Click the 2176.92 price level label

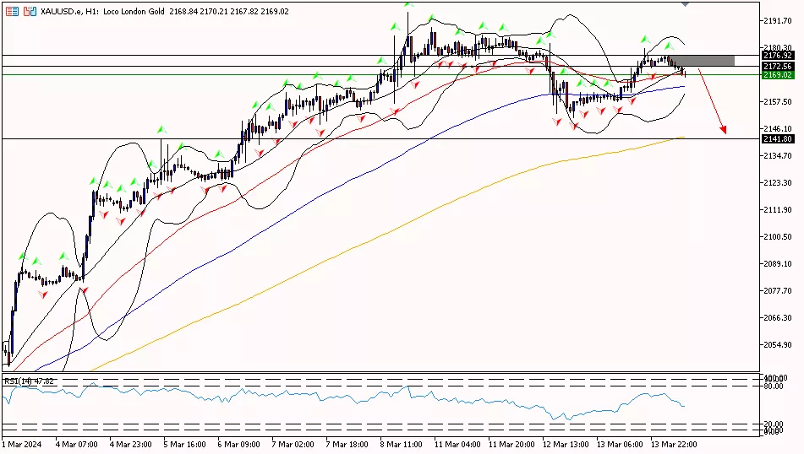click(x=776, y=55)
